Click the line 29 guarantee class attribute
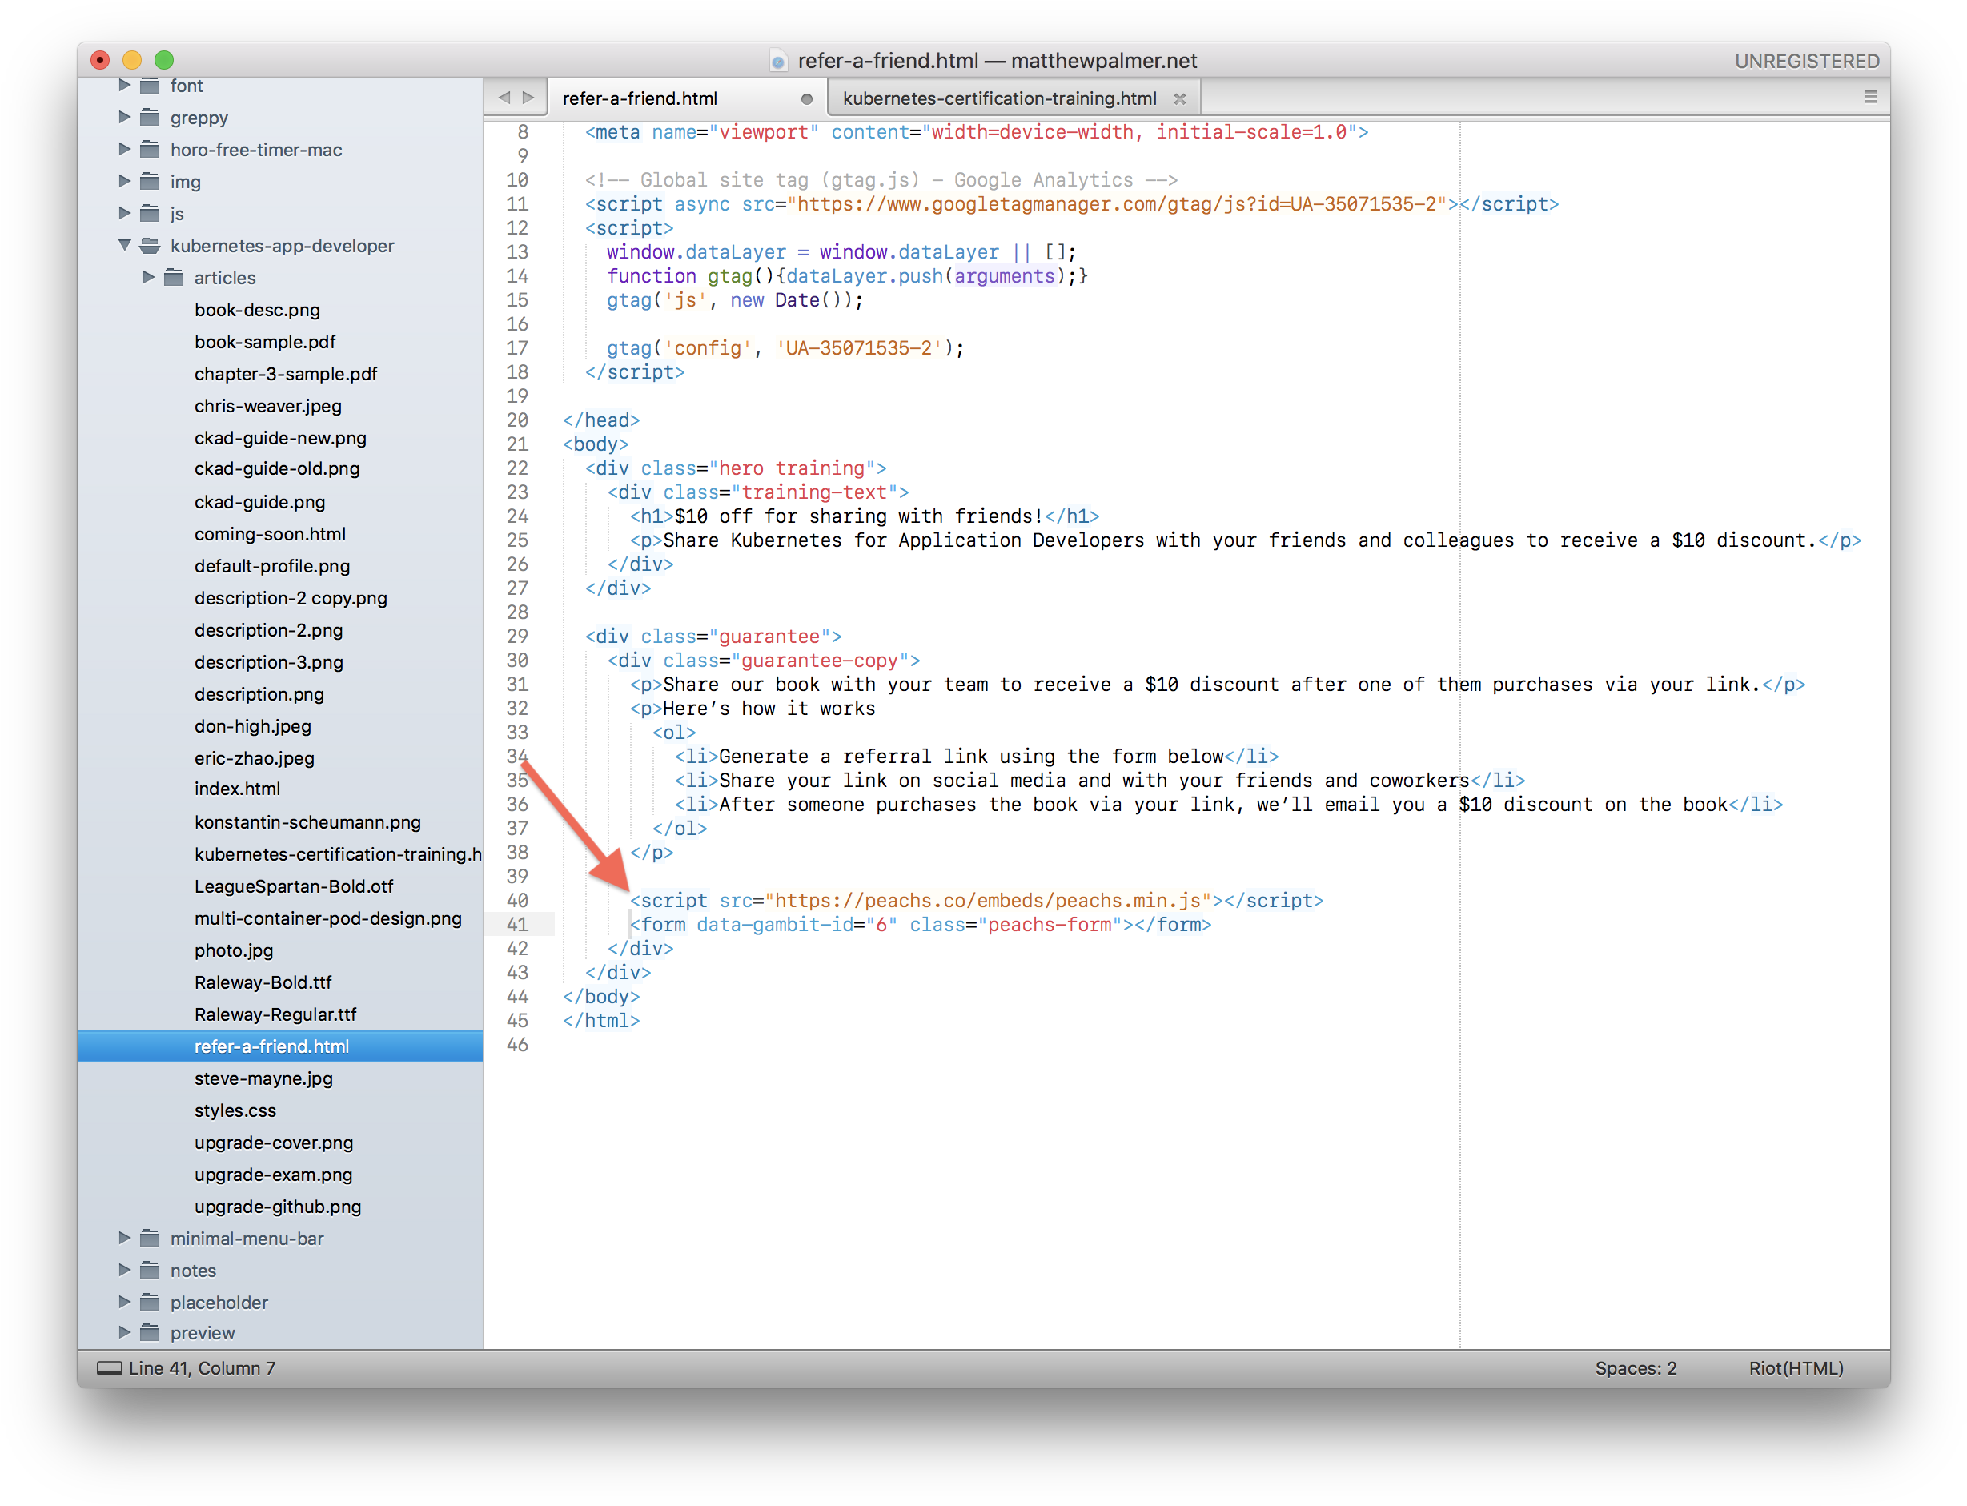Image resolution: width=1967 pixels, height=1506 pixels. point(741,637)
